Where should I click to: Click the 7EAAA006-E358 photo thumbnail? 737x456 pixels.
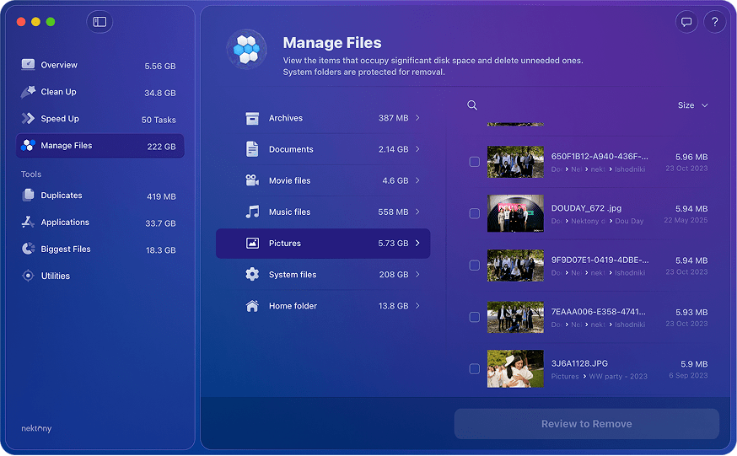click(515, 317)
